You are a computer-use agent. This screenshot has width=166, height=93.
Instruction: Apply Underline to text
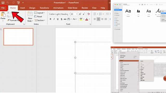pyautogui.click(x=58, y=19)
